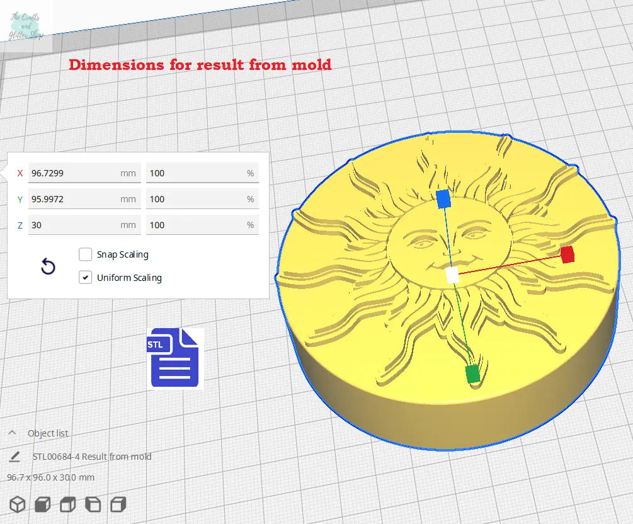Collapse the Object list panel
Viewport: 633px width, 524px height.
(12, 433)
